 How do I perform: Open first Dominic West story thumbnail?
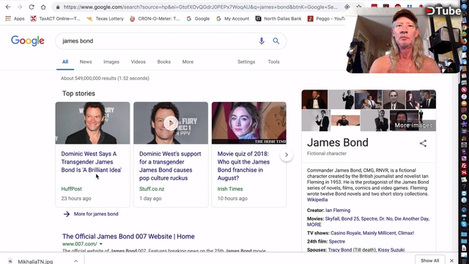(93, 123)
